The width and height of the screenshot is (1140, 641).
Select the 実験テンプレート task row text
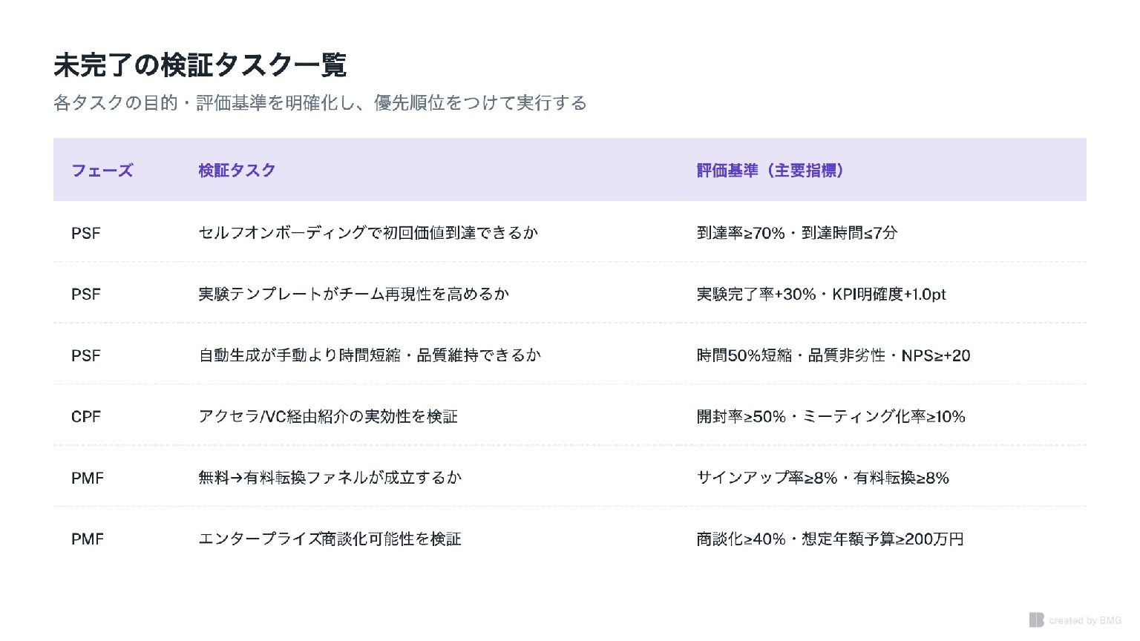pos(353,295)
